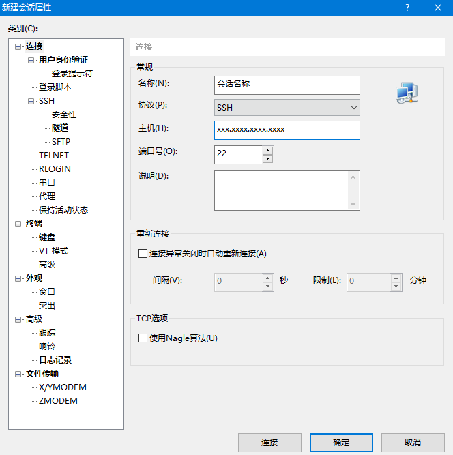Enable auto reconnect on abnormal close
The width and height of the screenshot is (453, 455).
pyautogui.click(x=143, y=253)
